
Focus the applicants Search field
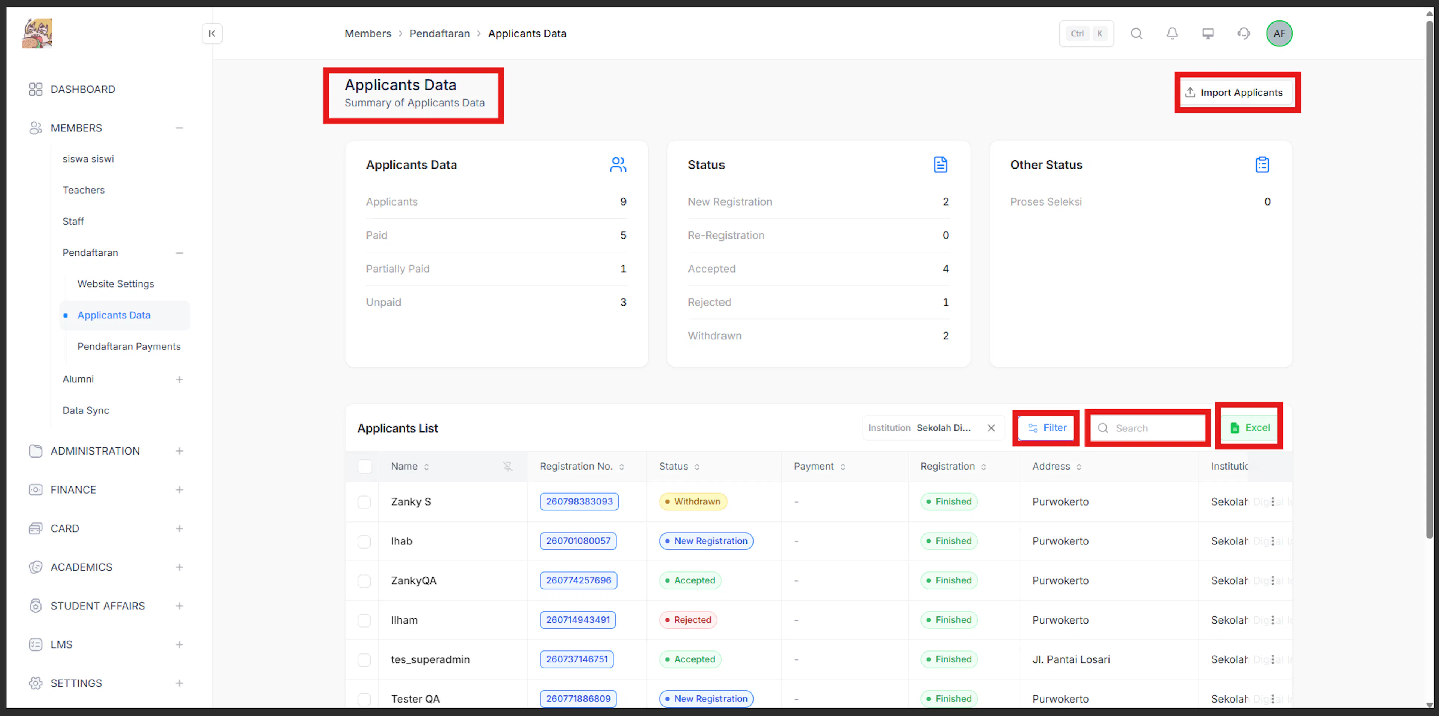[1148, 428]
